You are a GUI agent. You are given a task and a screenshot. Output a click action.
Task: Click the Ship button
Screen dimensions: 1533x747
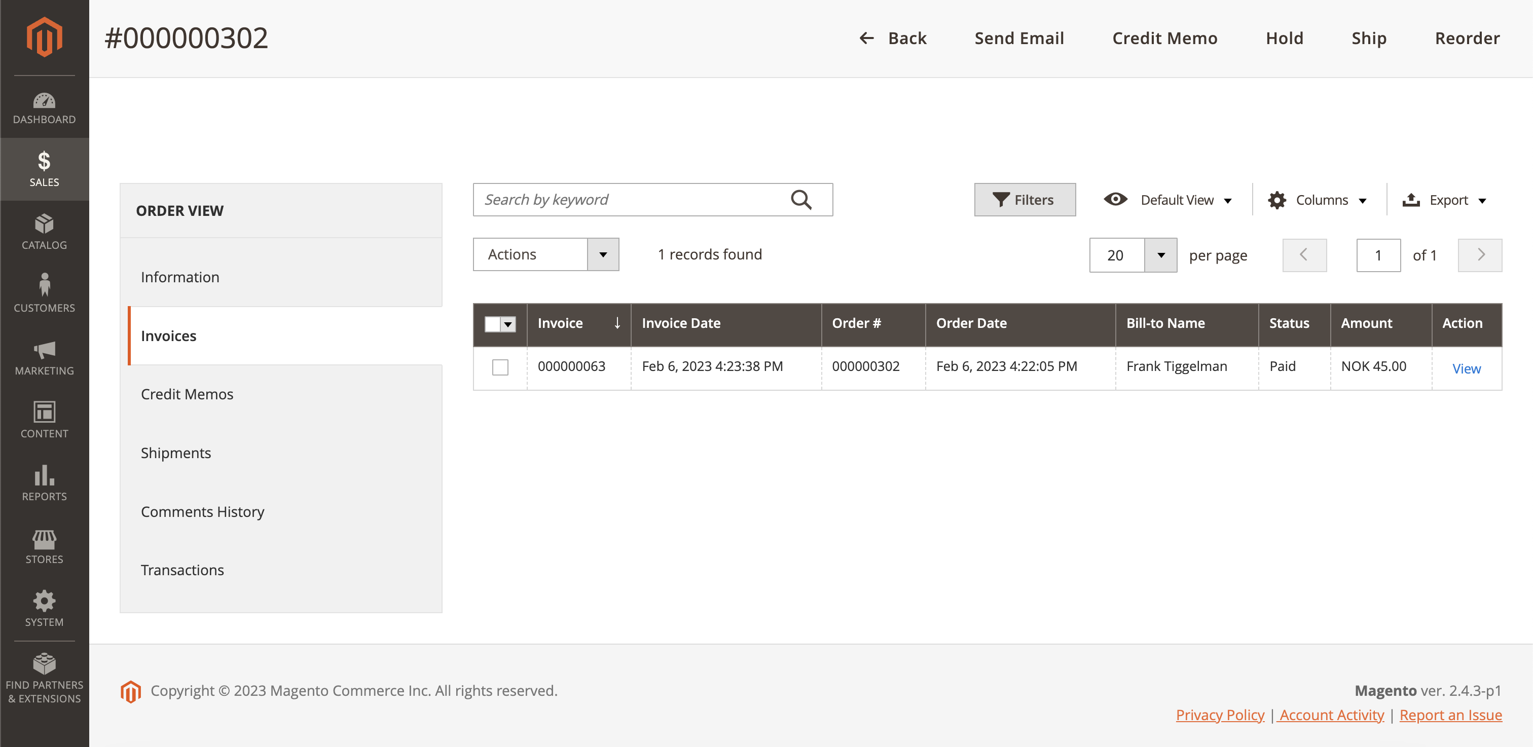tap(1369, 38)
